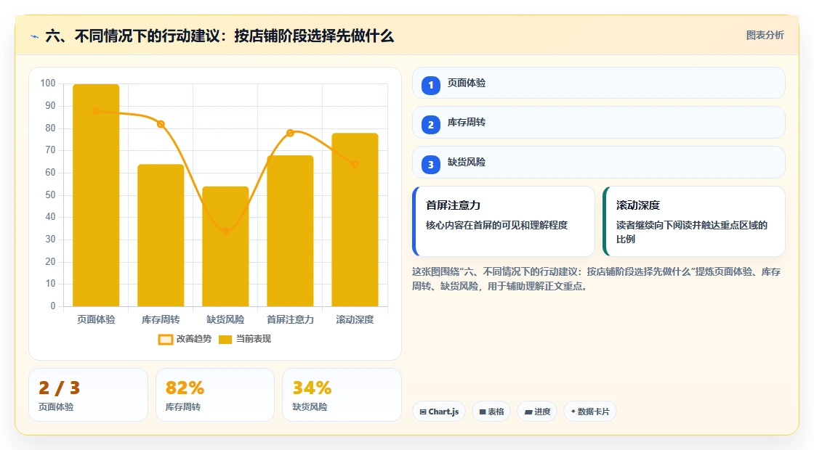Click the 首屏注意力 x-axis label
Image resolution: width=814 pixels, height=450 pixels.
coord(290,320)
